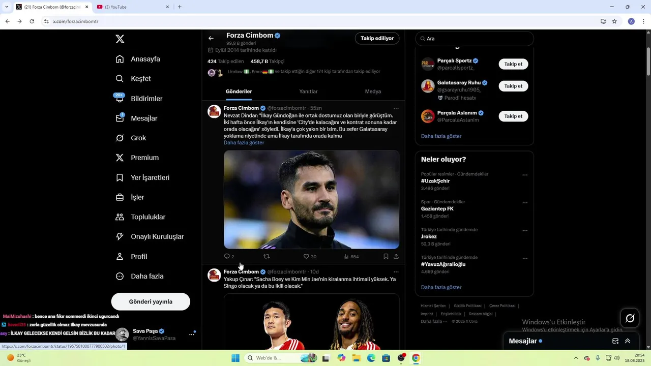Open more options for Gaziantep FK trend
Viewport: 651px width, 366px height.
point(525,203)
